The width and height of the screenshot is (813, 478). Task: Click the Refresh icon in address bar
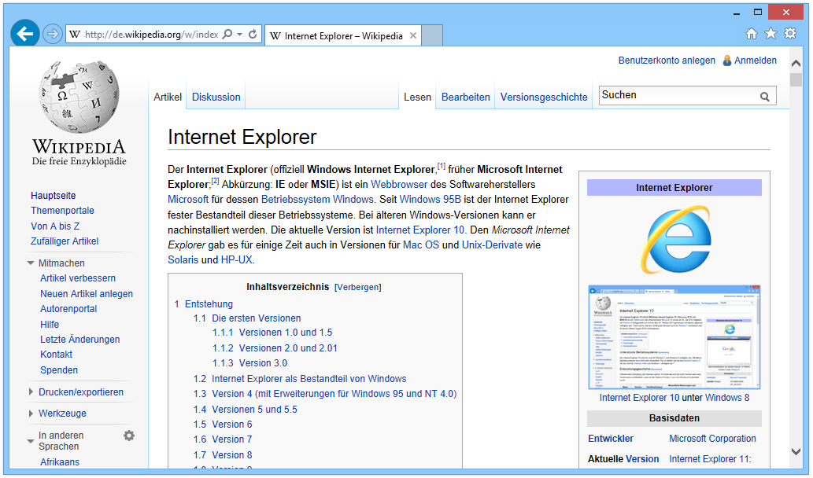coord(253,35)
